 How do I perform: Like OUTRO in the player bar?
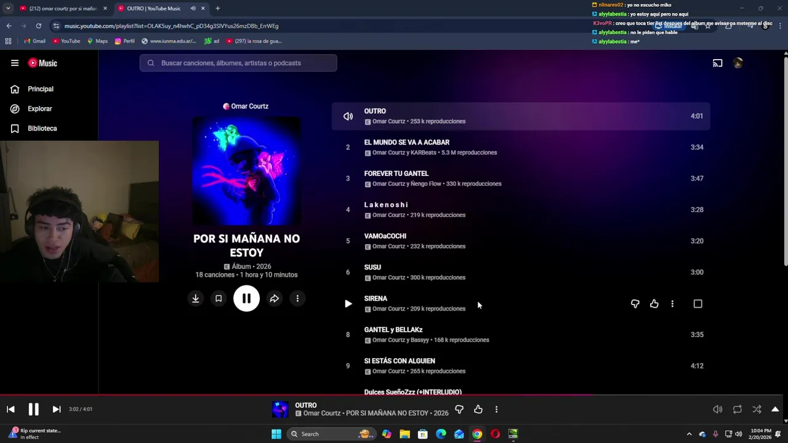coord(478,409)
